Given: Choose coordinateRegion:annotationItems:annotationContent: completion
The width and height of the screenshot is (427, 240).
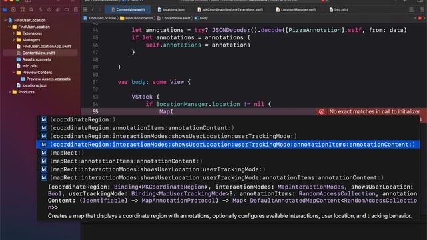Looking at the screenshot, I should click(x=228, y=128).
